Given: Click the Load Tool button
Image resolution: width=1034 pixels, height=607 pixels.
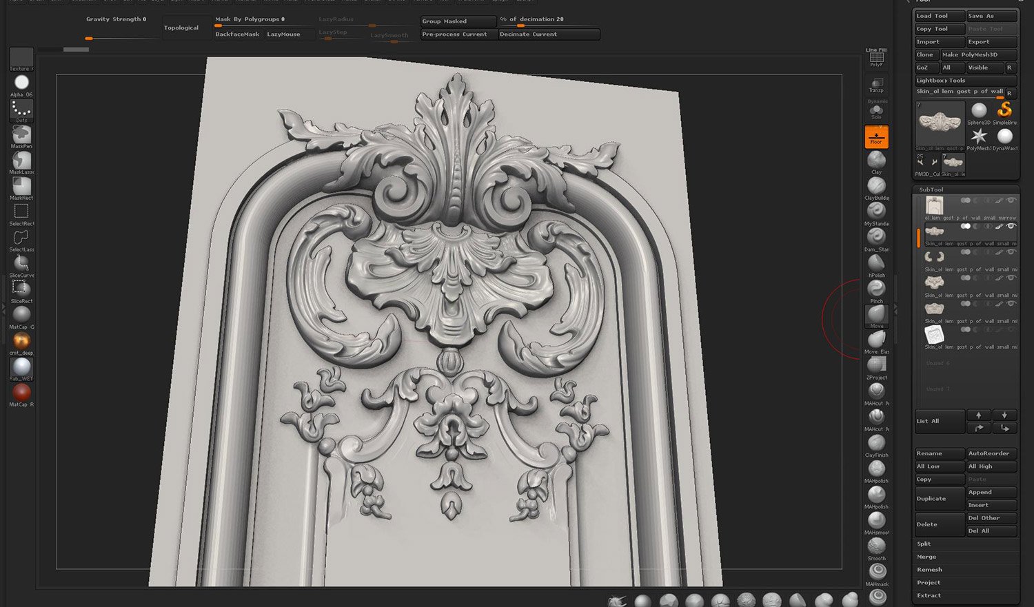Looking at the screenshot, I should point(940,16).
